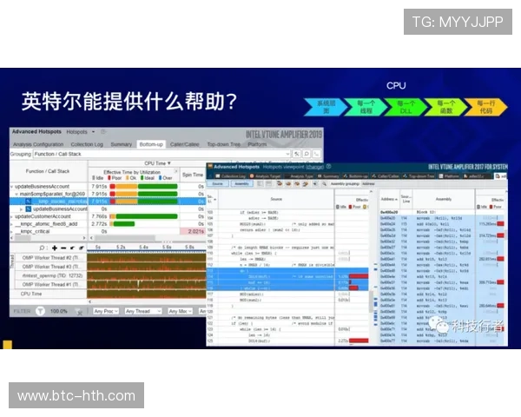Click the timeline zoom-to-selection arrow icon
521x417 pixels.
click(x=72, y=248)
